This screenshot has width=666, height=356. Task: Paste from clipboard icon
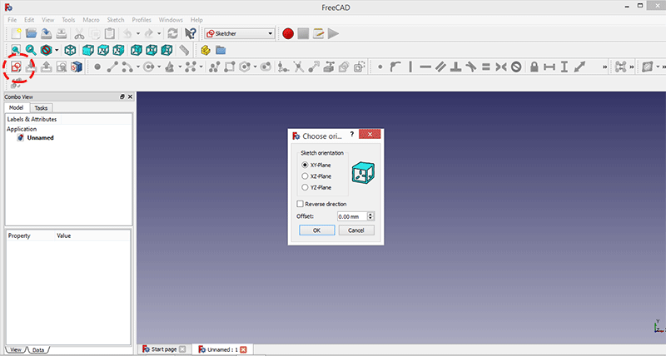tap(110, 33)
